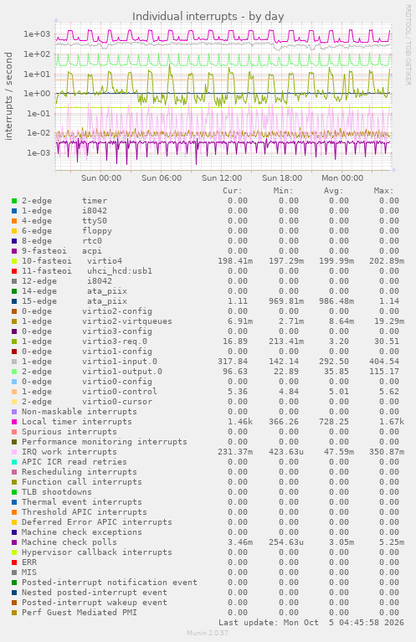Screen dimensions: 416x642
Task: Click the 'virtio2-config' legend entry
Action: point(87,311)
